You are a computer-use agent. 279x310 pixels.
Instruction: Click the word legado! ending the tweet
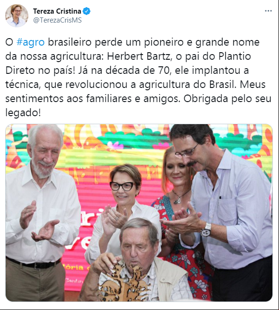tap(23, 113)
